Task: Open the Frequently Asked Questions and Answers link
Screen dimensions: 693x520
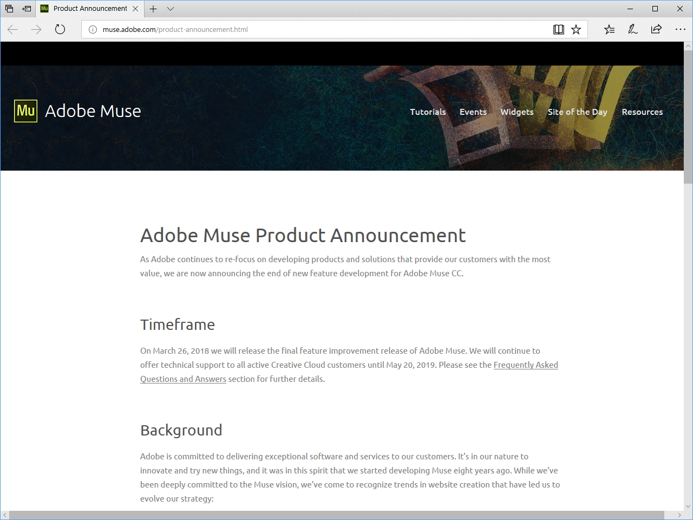Action: pyautogui.click(x=526, y=365)
